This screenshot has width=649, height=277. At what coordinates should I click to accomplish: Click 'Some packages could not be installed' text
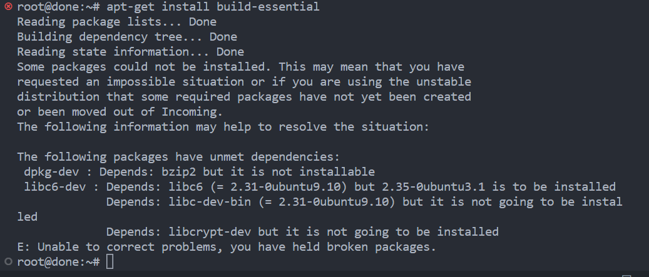[144, 67]
